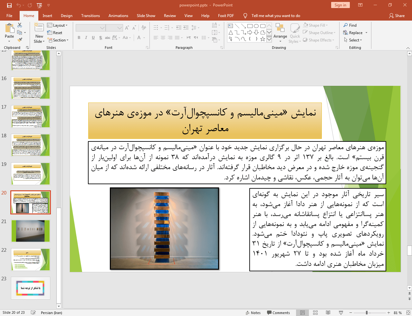Click the Save icon in the title bar
This screenshot has width=412, height=316.
coord(9,5)
